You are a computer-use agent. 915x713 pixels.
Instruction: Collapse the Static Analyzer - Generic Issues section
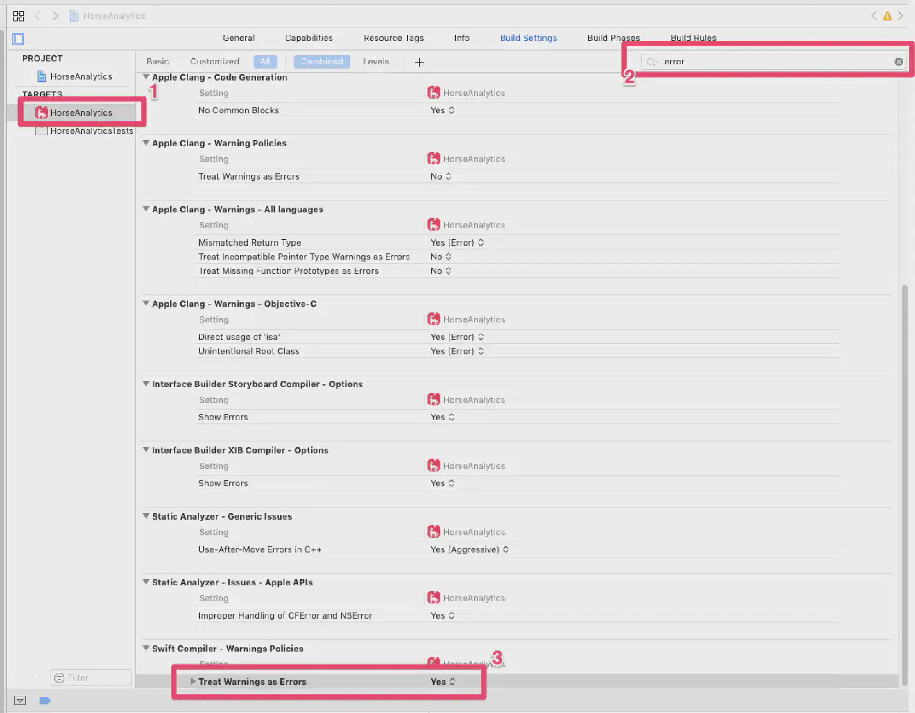coord(146,516)
